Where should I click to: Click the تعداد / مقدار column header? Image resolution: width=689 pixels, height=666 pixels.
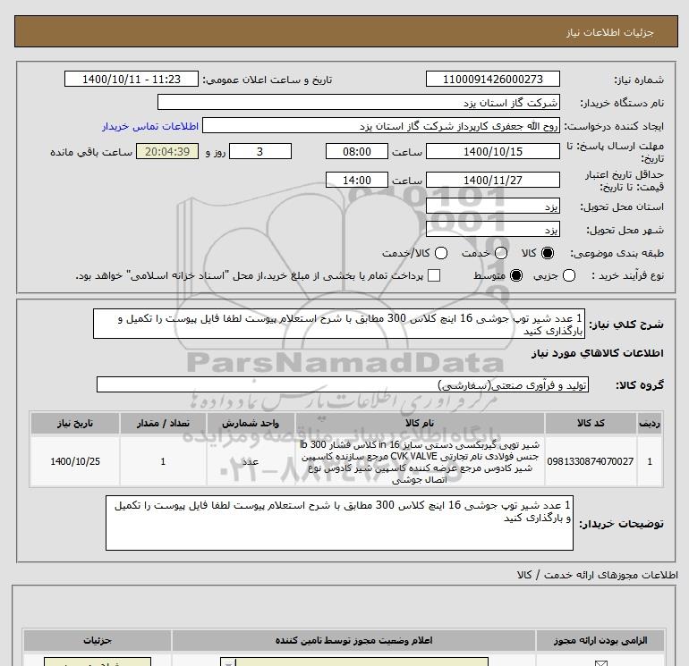point(163,423)
